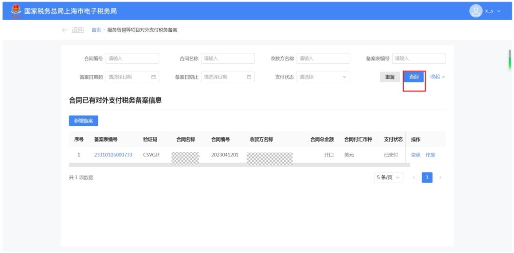514x253 pixels.
Task: Open the 备案日期起 date picker
Action: coord(132,77)
